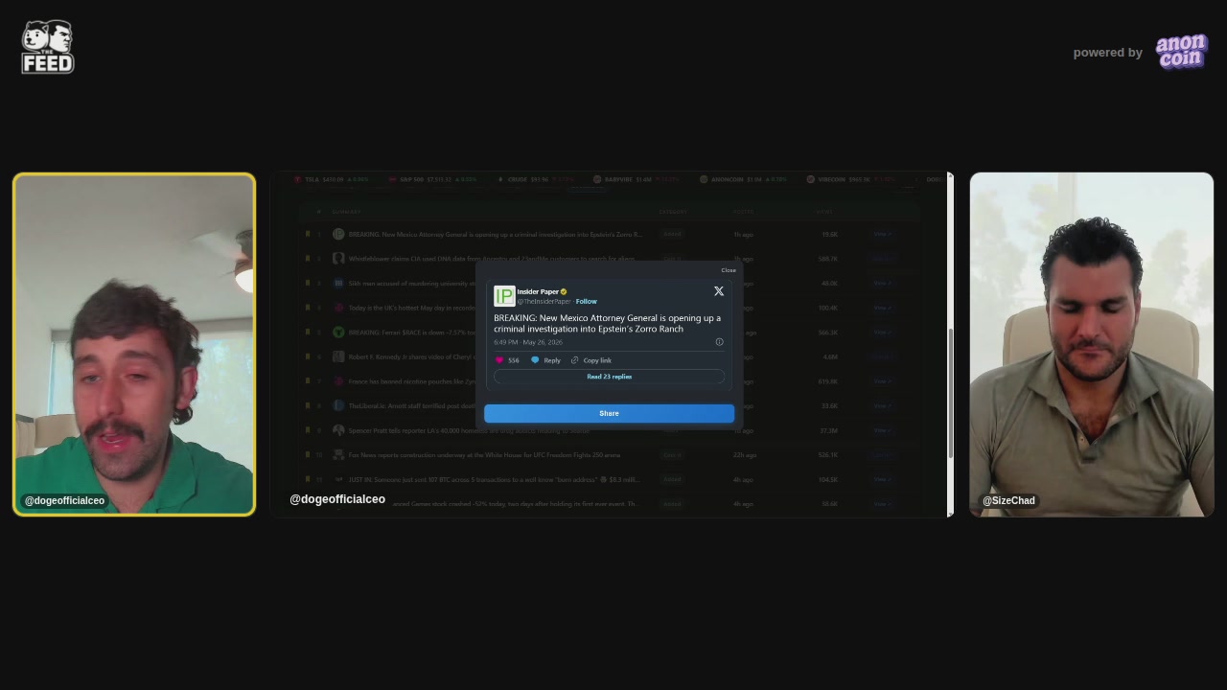Screen dimensions: 1227x690
Task: Click the Insider Paper account name
Action: pos(538,291)
